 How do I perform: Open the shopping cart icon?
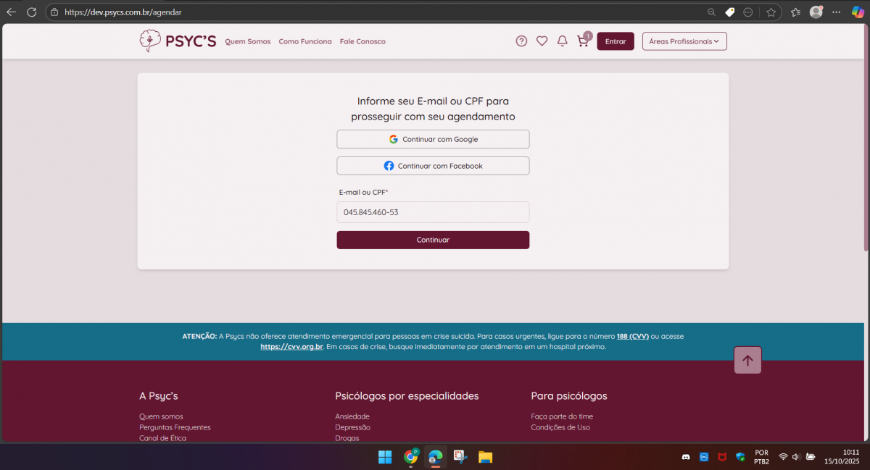[x=582, y=41]
